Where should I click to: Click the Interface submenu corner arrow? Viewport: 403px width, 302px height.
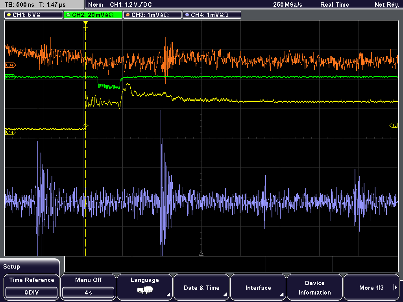click(x=281, y=295)
